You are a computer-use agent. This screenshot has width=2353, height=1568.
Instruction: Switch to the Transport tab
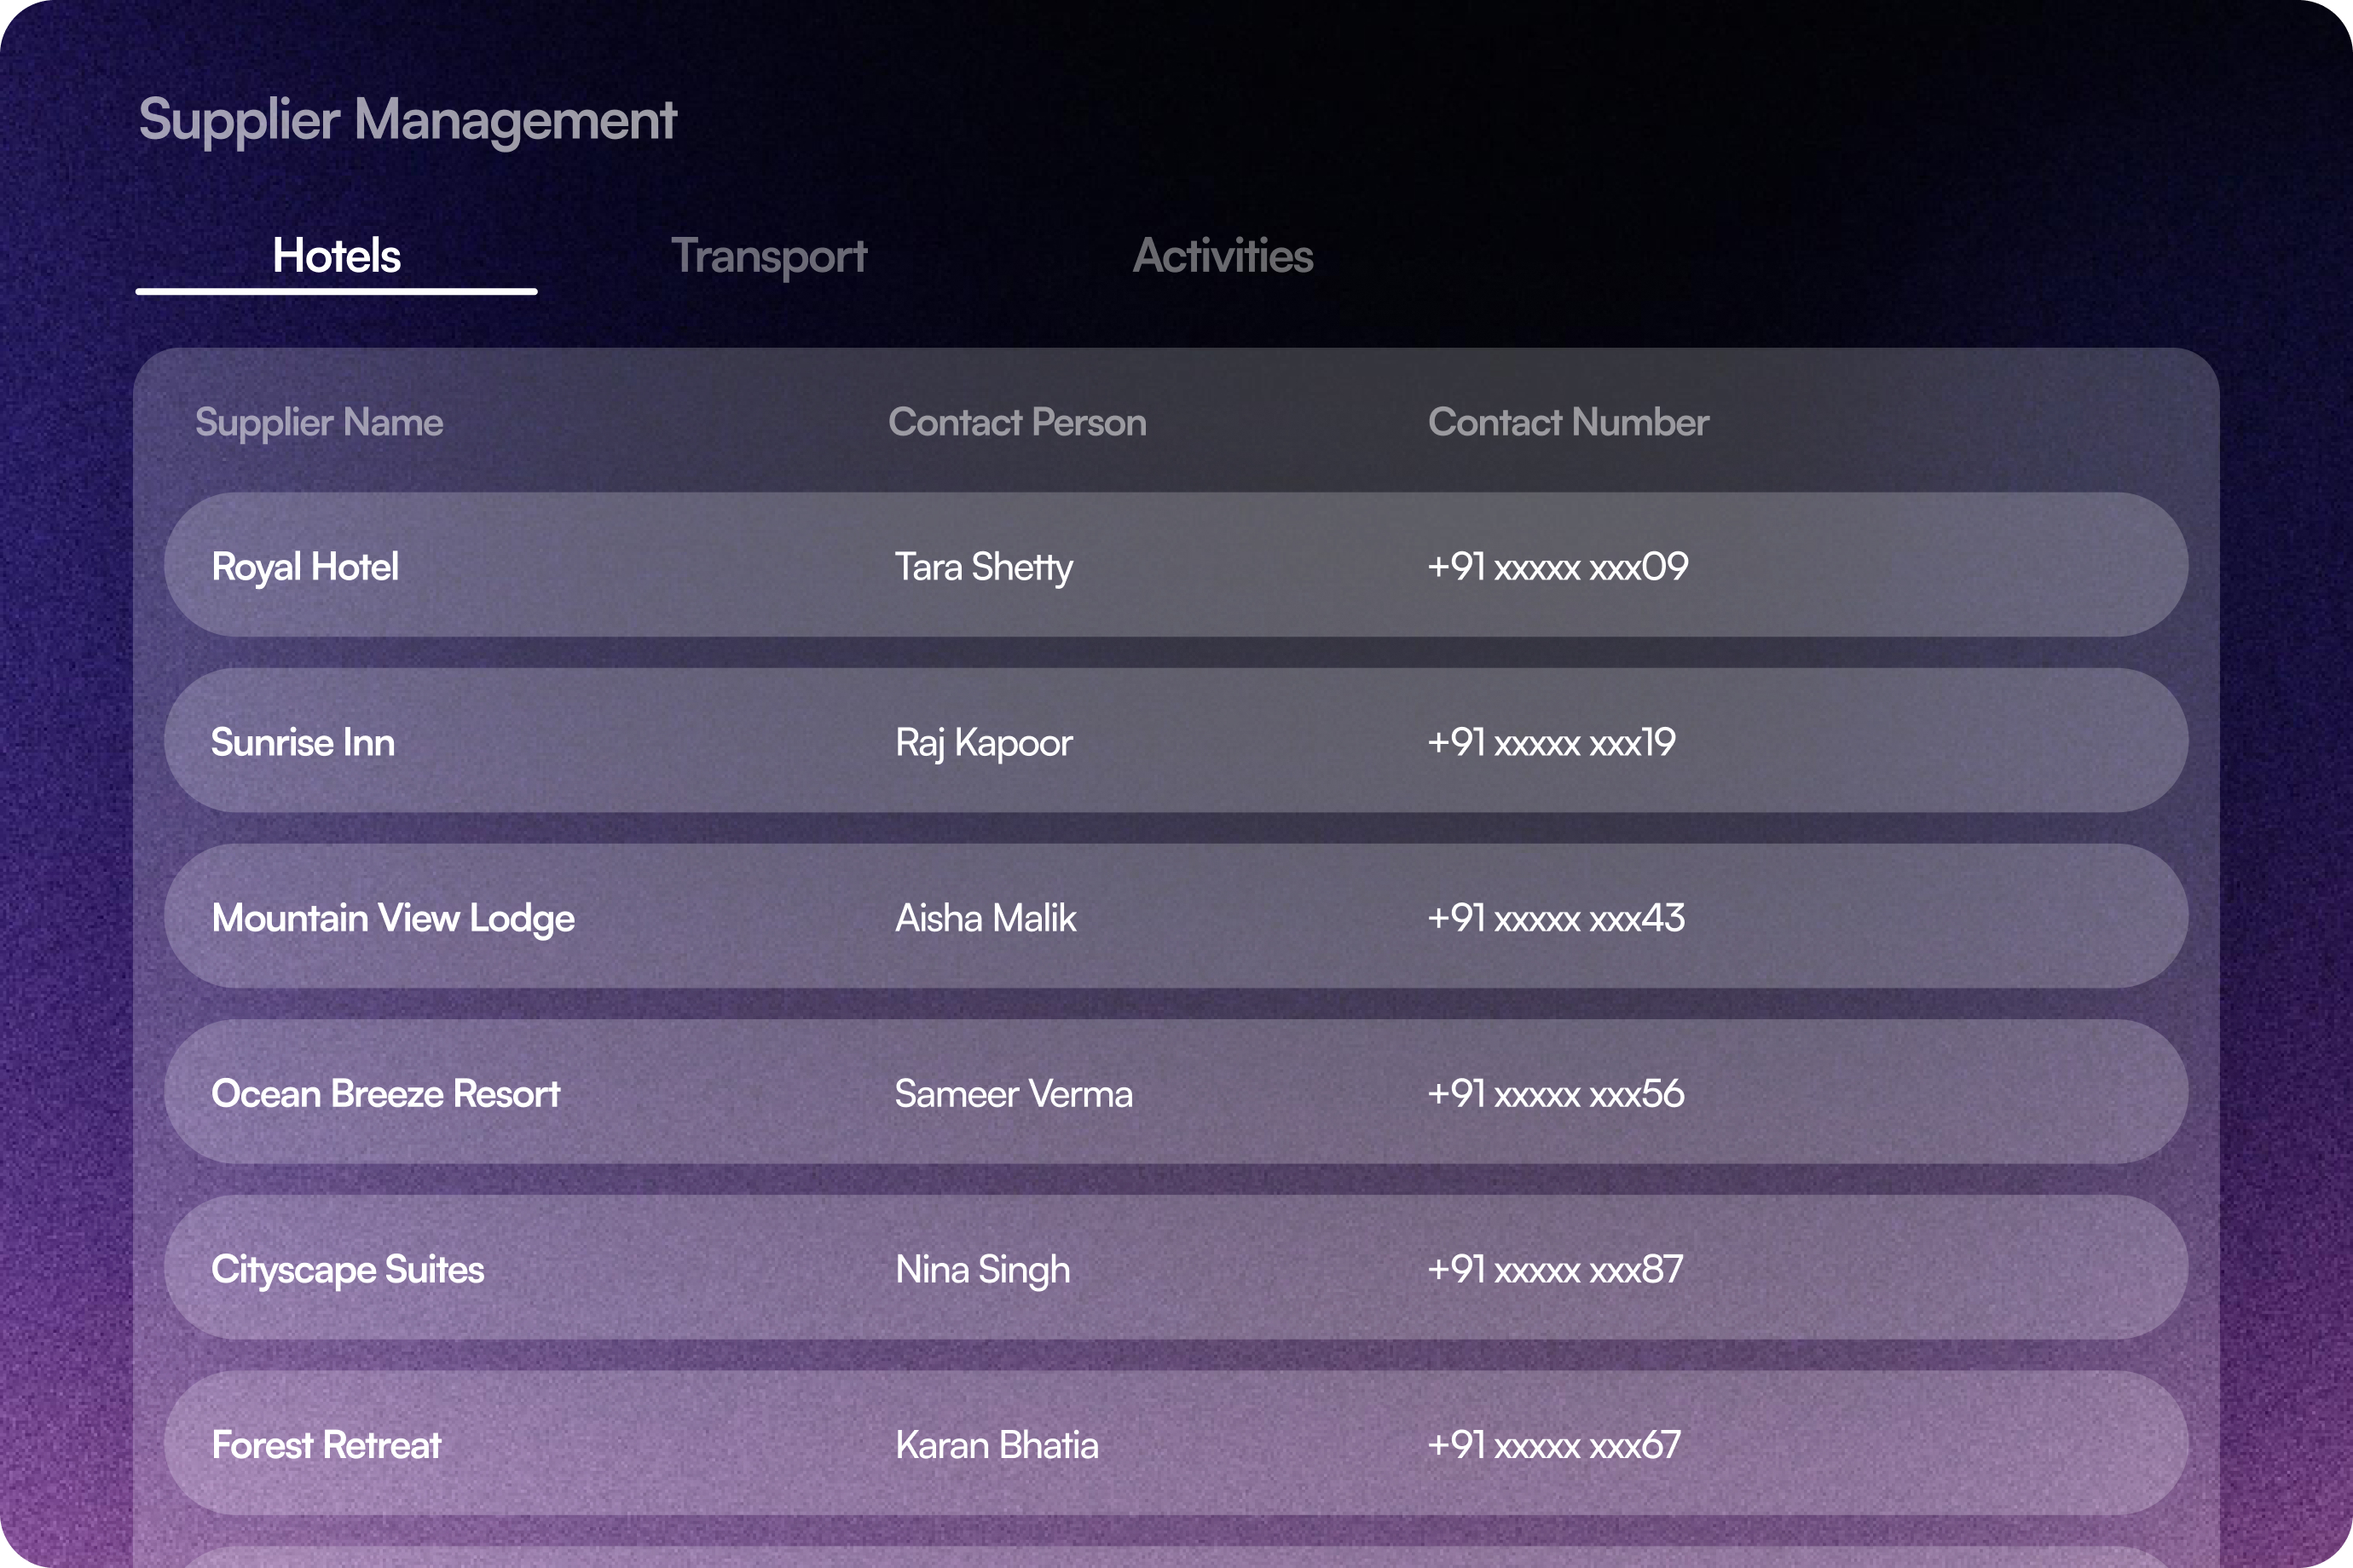tap(771, 257)
